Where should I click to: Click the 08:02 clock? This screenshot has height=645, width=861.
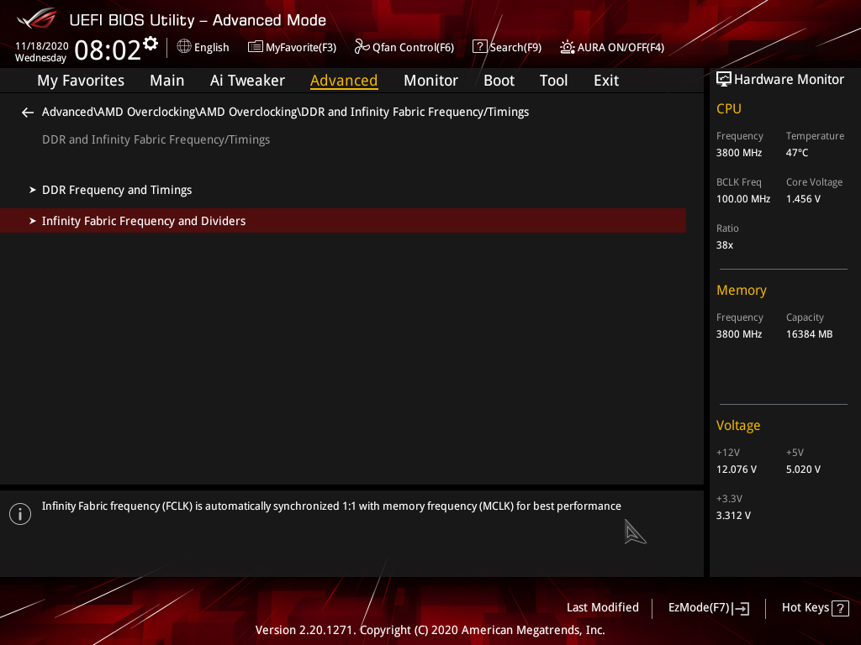tap(108, 50)
